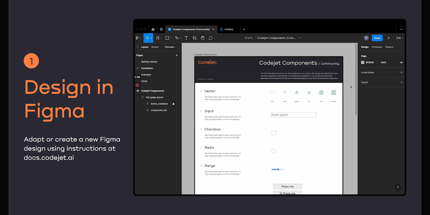Expand the Shape tool dropdown arrow
Image resolution: width=430 pixels, height=215 pixels.
tap(172, 38)
